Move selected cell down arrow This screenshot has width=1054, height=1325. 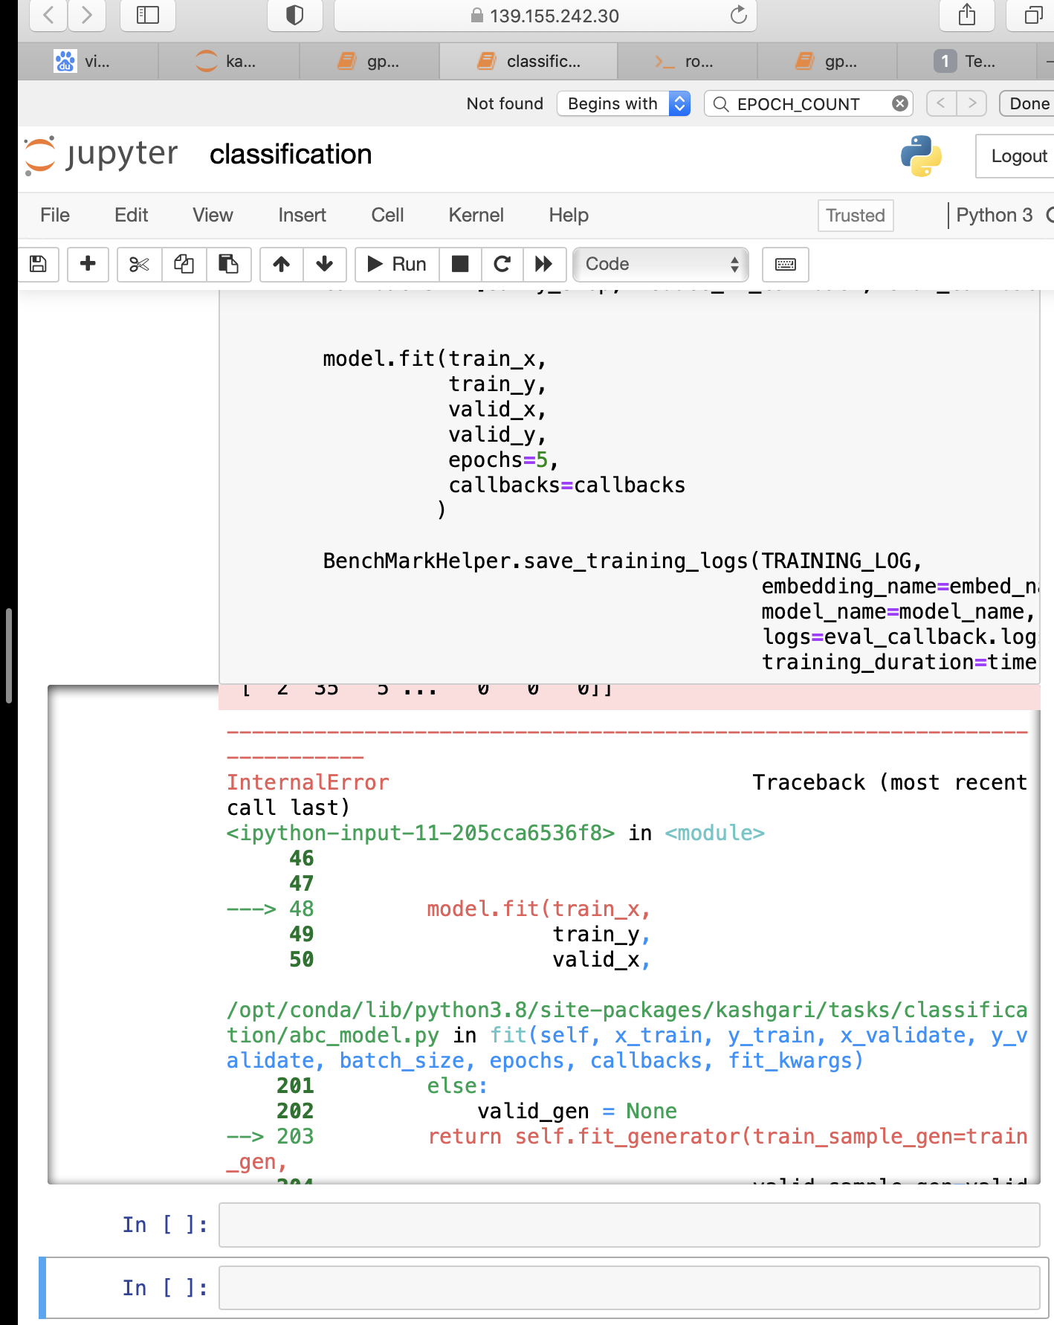click(x=324, y=264)
